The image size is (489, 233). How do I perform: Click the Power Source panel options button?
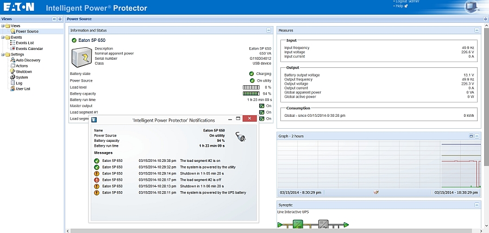pyautogui.click(x=486, y=19)
